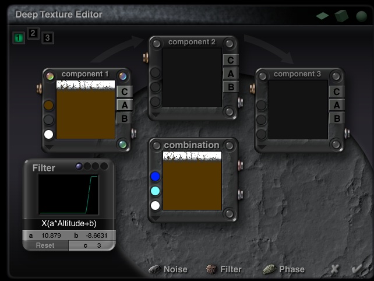Expand combination bottom-left triangle menu
Screen dimensions: 374x281
click(156, 219)
